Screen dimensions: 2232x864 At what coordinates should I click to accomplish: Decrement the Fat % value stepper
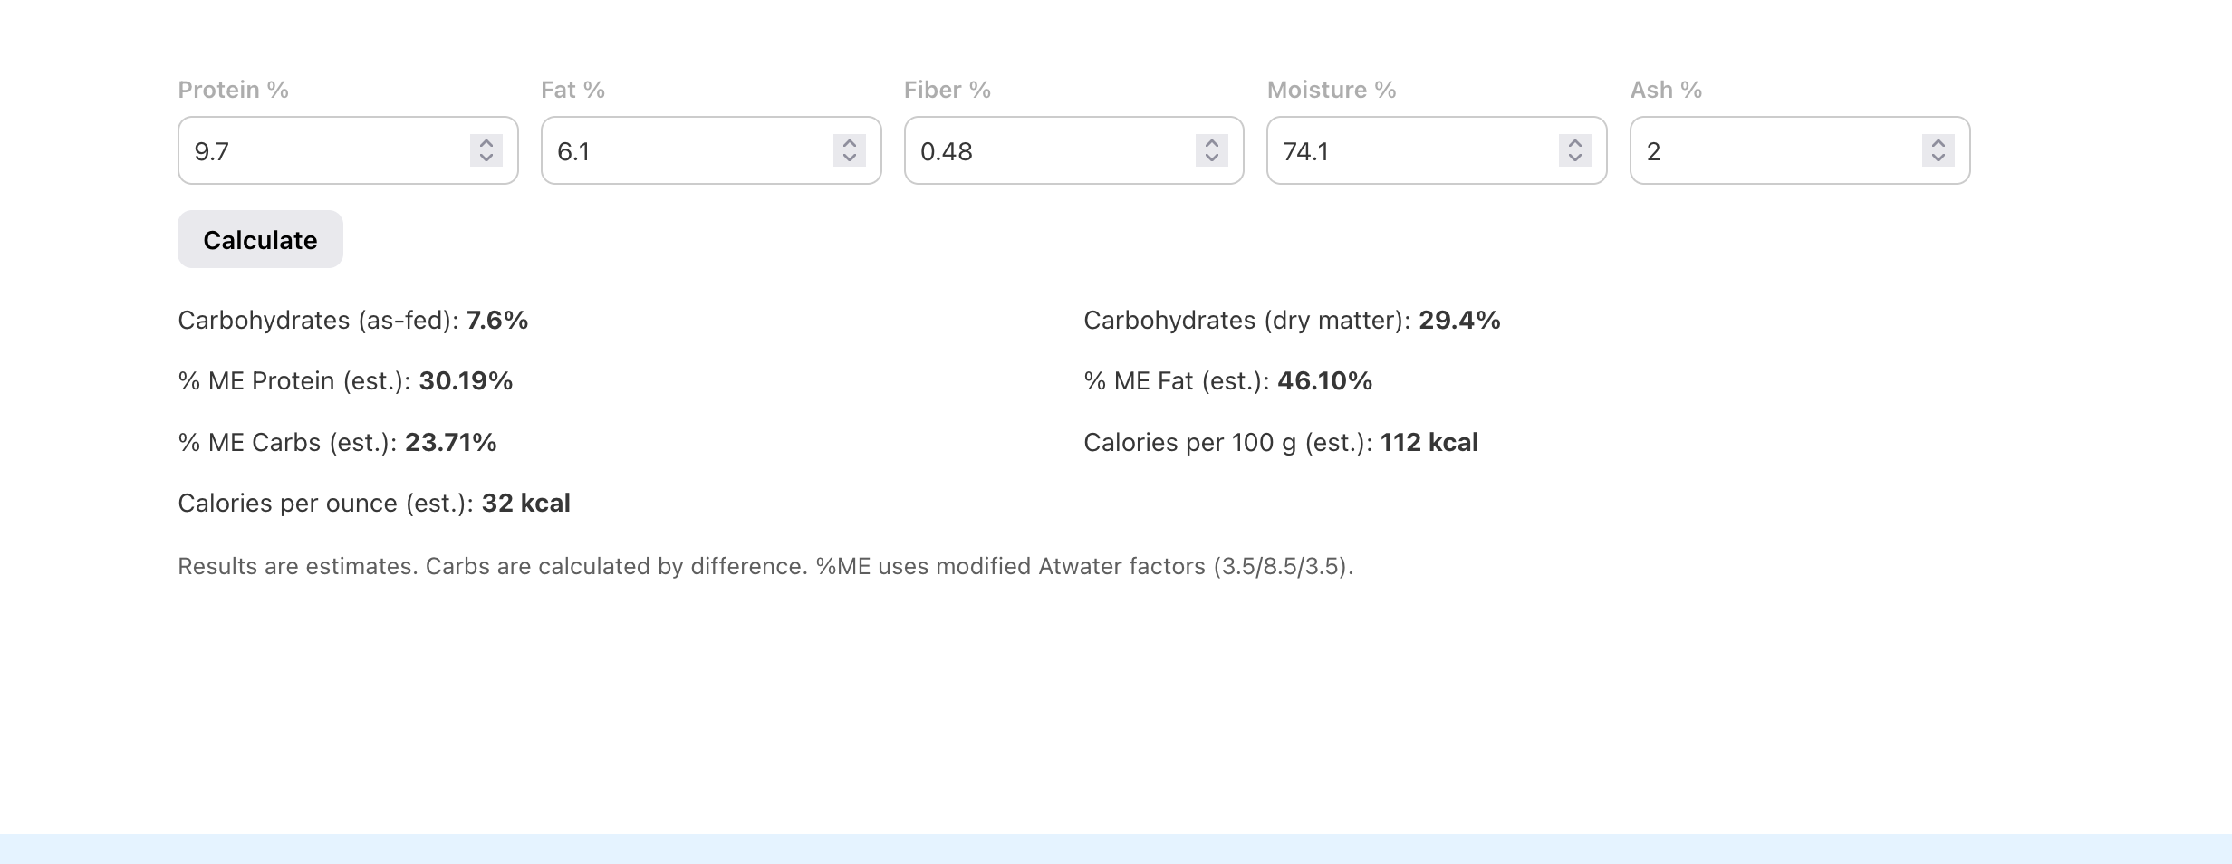[x=849, y=158]
